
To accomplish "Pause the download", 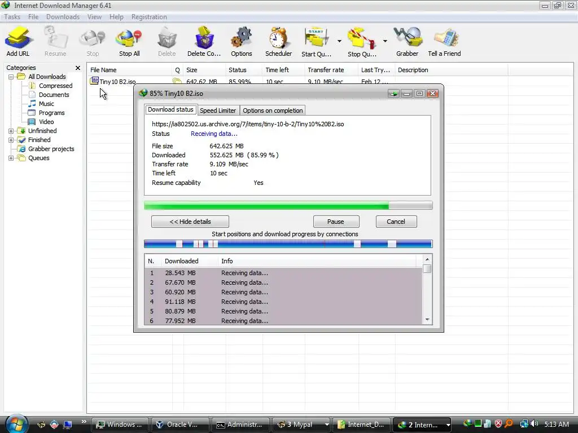I will click(x=336, y=222).
